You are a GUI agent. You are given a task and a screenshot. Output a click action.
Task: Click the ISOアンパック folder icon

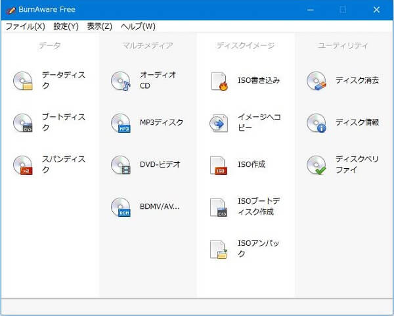[219, 249]
